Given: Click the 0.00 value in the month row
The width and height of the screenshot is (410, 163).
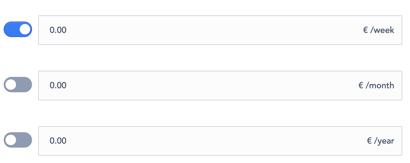Looking at the screenshot, I should pyautogui.click(x=58, y=85).
